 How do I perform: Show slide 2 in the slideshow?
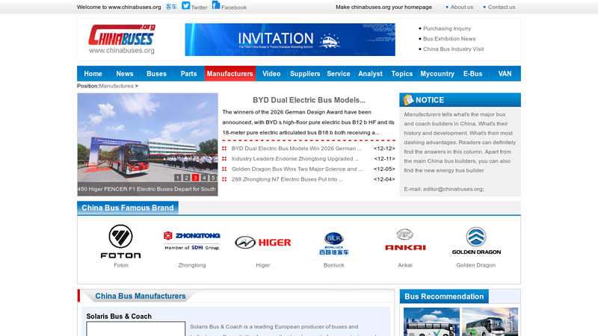[186, 178]
